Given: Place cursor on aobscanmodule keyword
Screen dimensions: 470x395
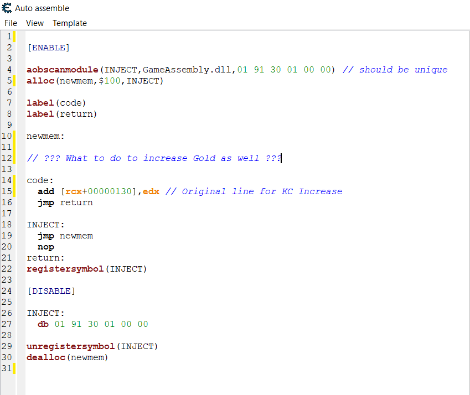Looking at the screenshot, I should click(63, 70).
